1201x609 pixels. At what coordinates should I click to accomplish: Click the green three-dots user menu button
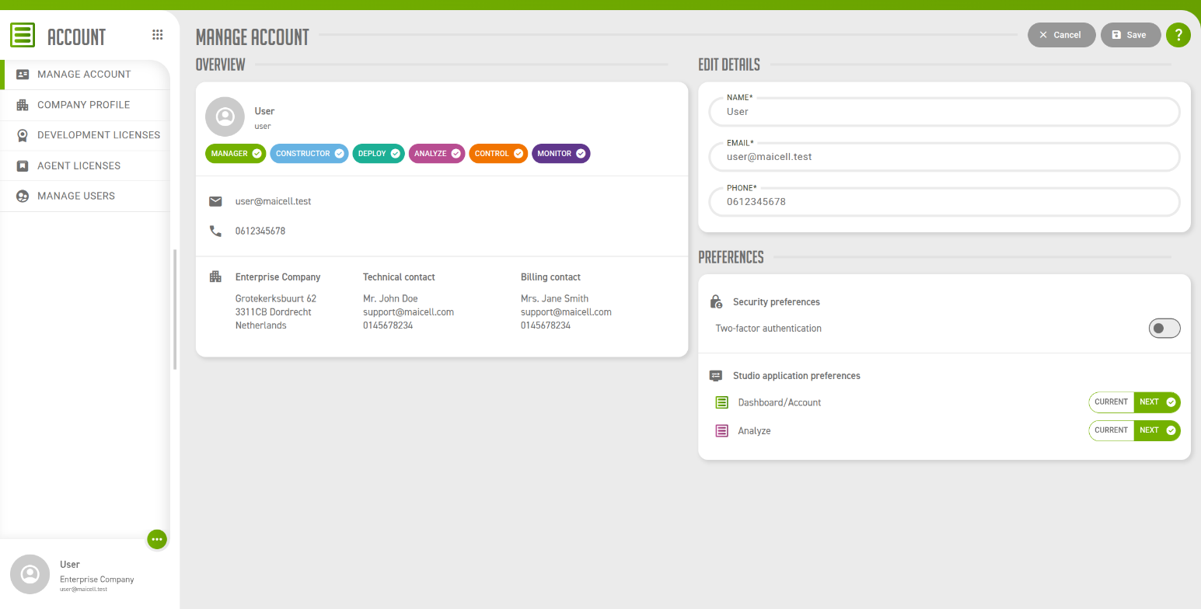tap(157, 539)
